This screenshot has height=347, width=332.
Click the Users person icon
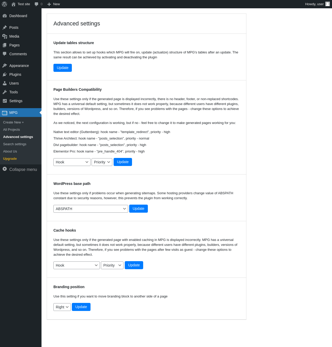click(x=5, y=83)
